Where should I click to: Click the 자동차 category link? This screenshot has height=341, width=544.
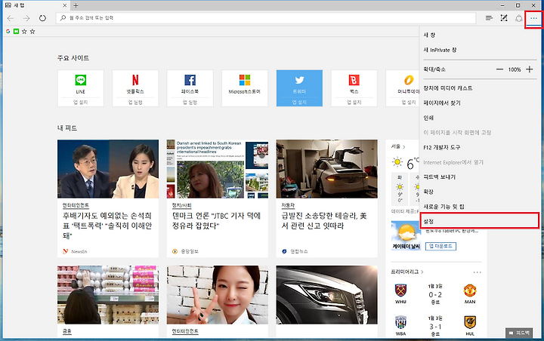(x=288, y=205)
